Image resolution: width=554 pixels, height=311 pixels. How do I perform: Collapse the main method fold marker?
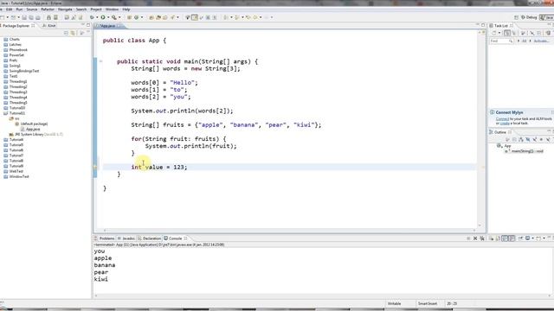tap(101, 61)
